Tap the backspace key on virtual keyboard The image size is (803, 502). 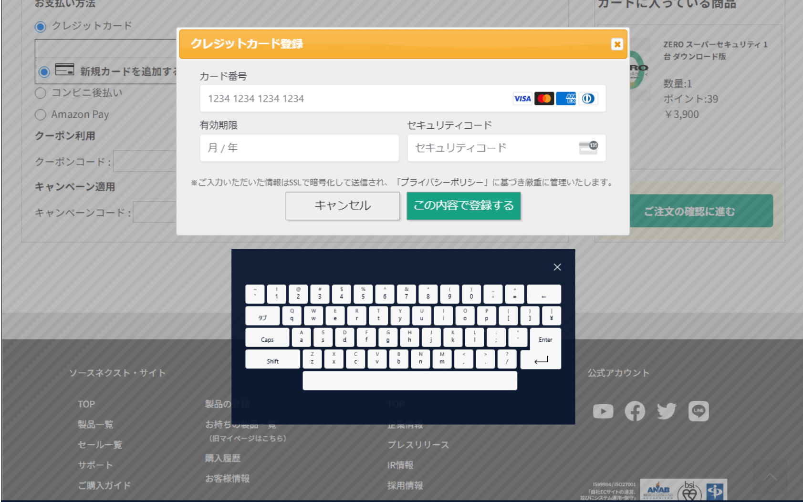[544, 294]
